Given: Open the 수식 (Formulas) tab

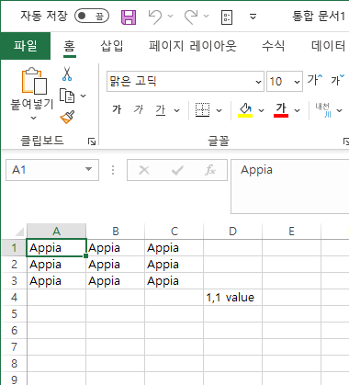Looking at the screenshot, I should 274,46.
